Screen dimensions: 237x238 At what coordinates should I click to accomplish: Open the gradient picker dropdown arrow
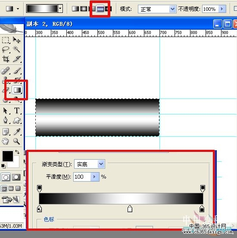[x=60, y=9]
